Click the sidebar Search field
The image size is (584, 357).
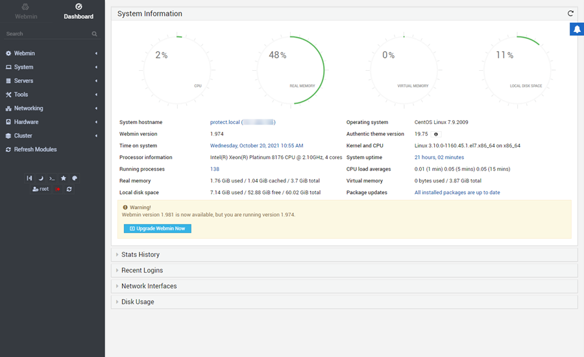click(x=45, y=34)
